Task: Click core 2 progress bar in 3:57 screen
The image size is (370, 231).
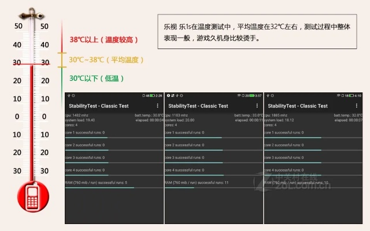Action: [x=213, y=150]
